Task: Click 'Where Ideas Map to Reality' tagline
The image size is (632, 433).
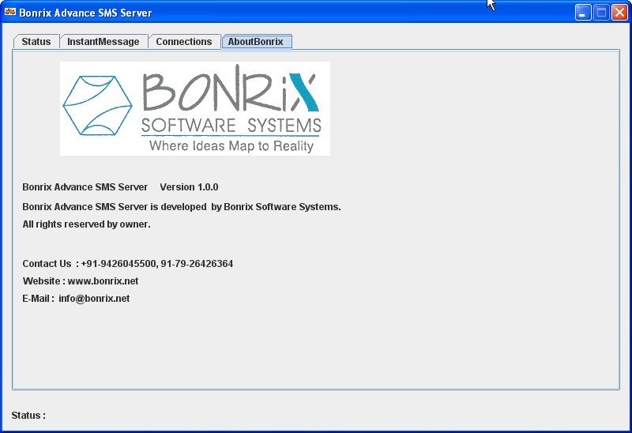Action: click(x=231, y=146)
